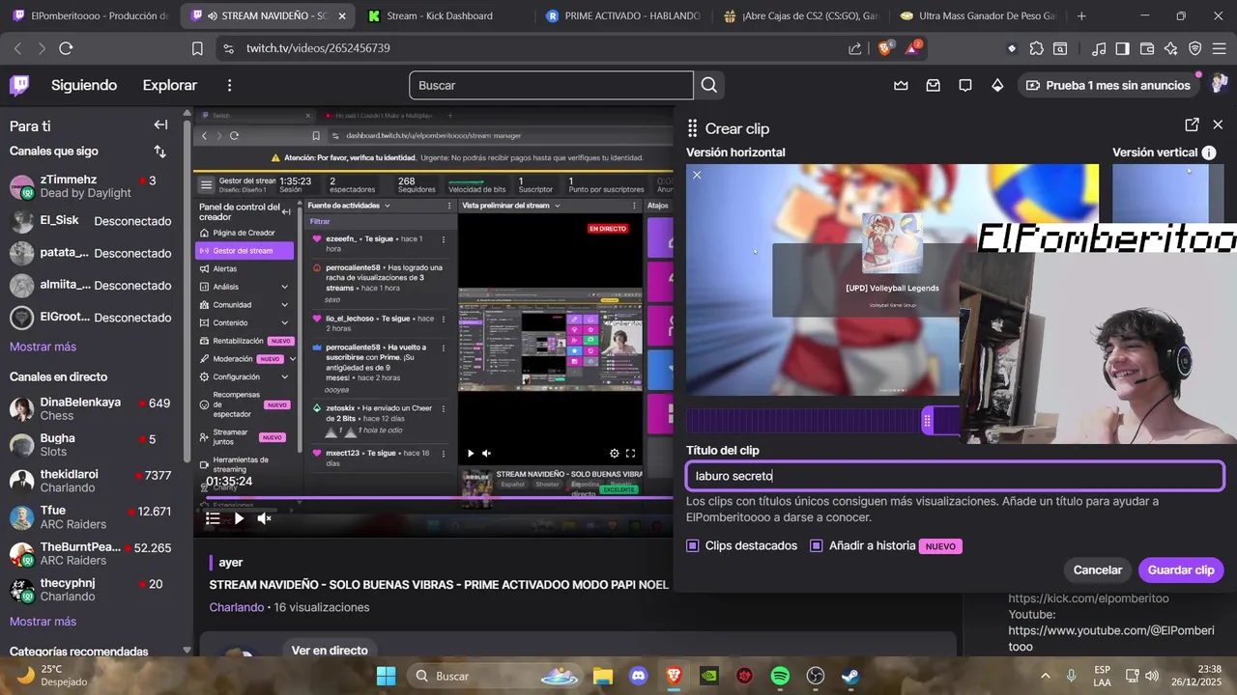Screen dimensions: 1237x695
Task: Open the whispers chat bubble icon
Action: pyautogui.click(x=964, y=85)
